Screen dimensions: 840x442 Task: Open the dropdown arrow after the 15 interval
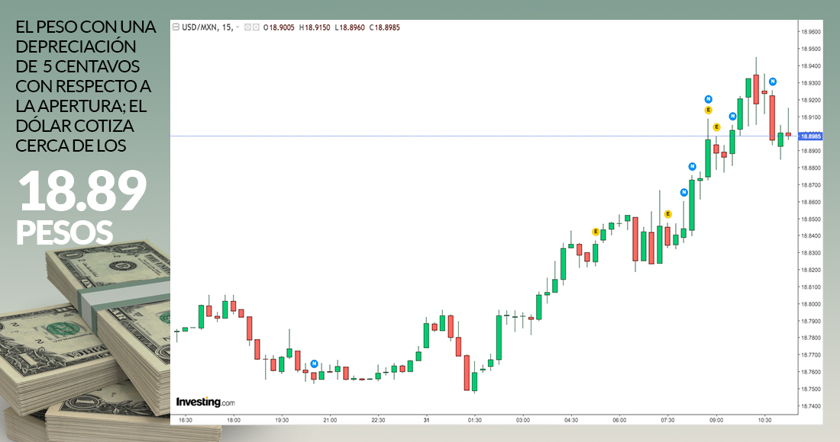point(237,27)
